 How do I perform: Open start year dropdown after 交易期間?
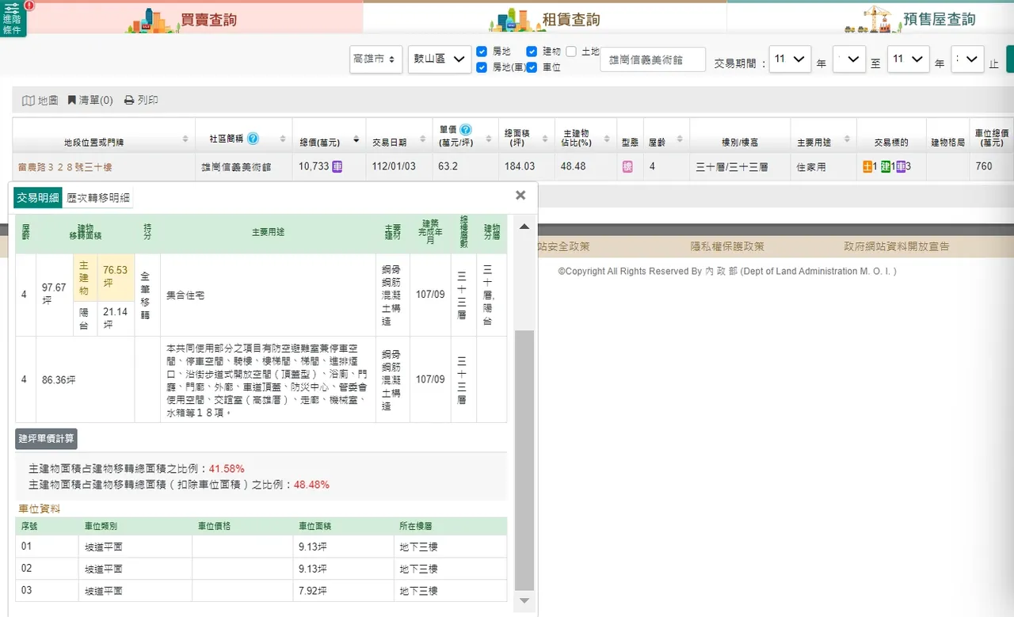click(790, 59)
